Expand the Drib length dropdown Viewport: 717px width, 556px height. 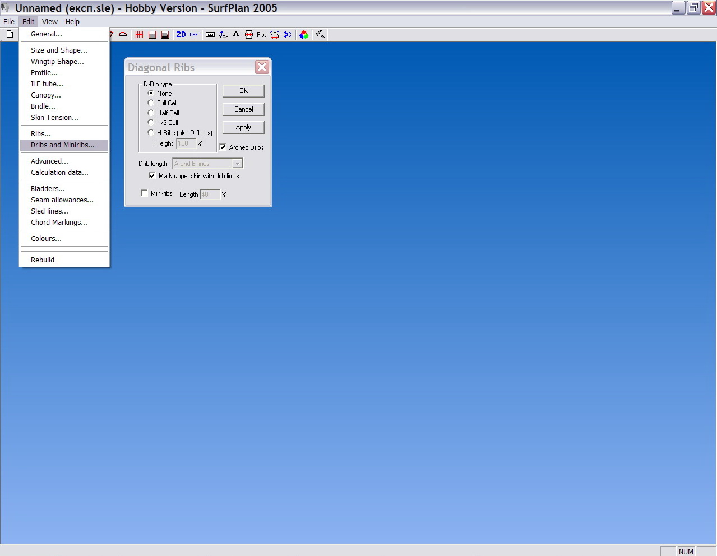pyautogui.click(x=237, y=164)
